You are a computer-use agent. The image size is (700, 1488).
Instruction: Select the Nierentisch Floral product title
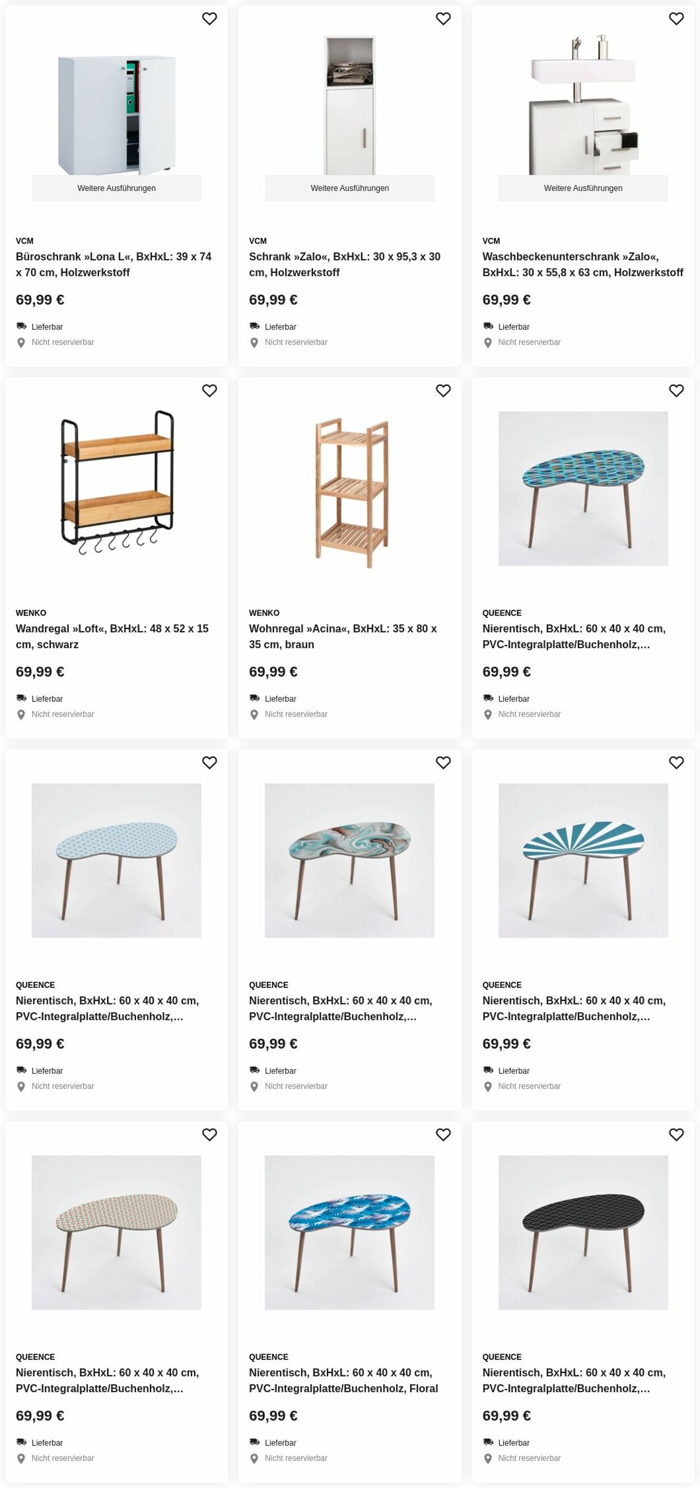pyautogui.click(x=344, y=1380)
